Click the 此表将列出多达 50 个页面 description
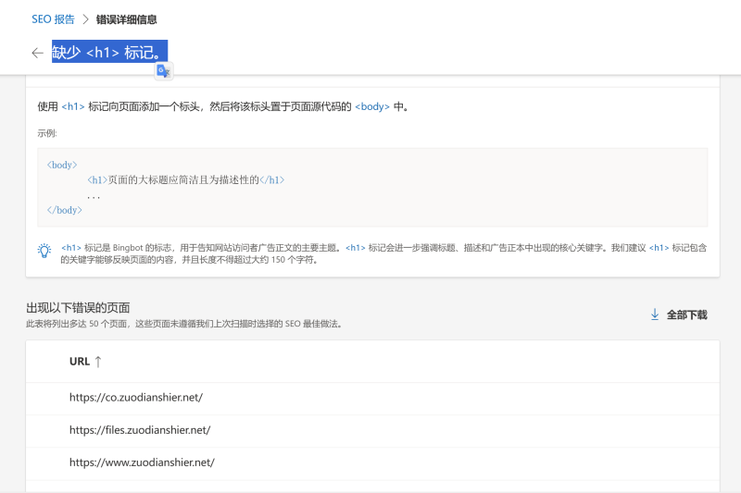The width and height of the screenshot is (741, 493). pos(183,324)
